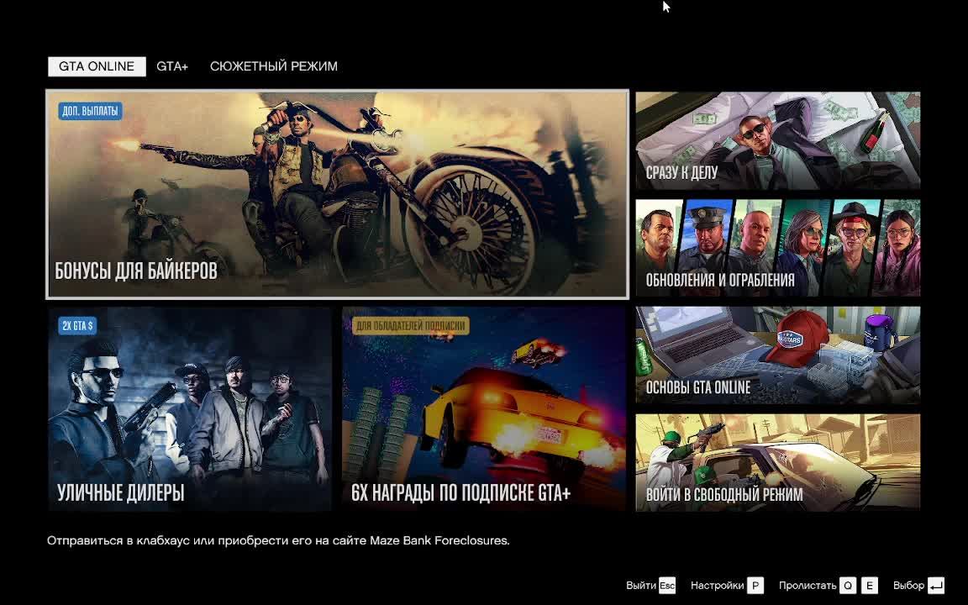Screen dimensions: 968x605
Task: Click the Q key icon
Action: click(x=848, y=585)
